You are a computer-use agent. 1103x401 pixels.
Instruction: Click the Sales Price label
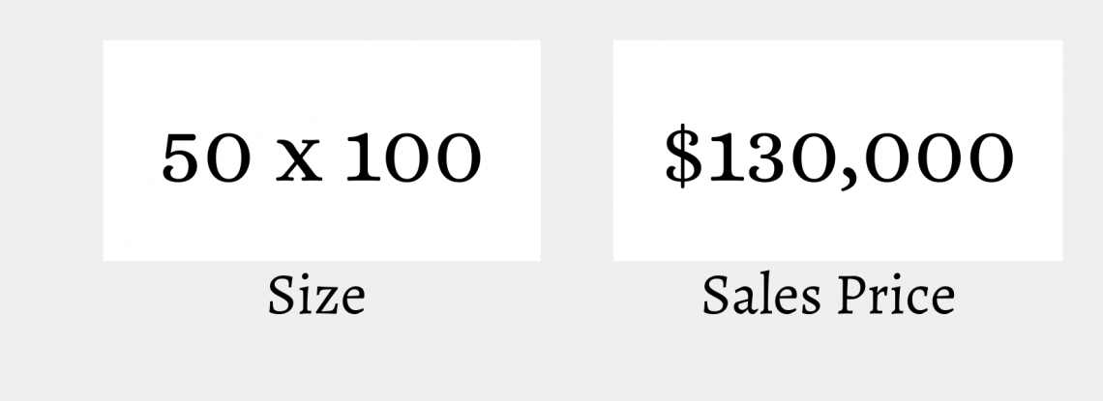(x=828, y=296)
